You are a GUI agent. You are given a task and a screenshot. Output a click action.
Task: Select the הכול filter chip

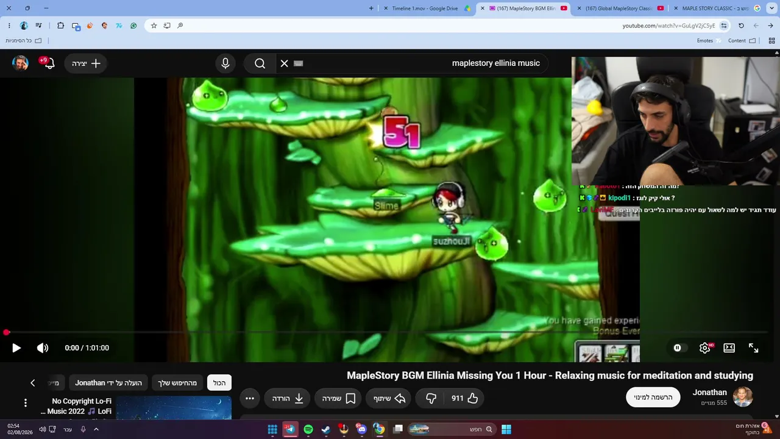tap(219, 383)
